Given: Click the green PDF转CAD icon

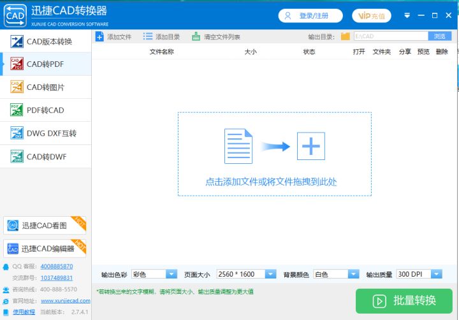Looking at the screenshot, I should point(17,110).
